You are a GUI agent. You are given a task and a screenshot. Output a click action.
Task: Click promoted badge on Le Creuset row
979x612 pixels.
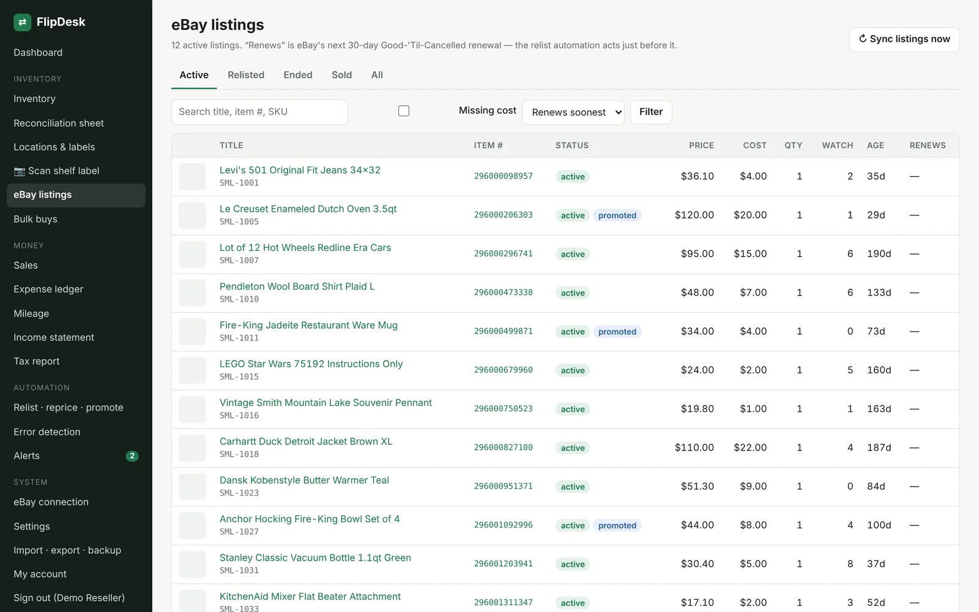point(617,215)
